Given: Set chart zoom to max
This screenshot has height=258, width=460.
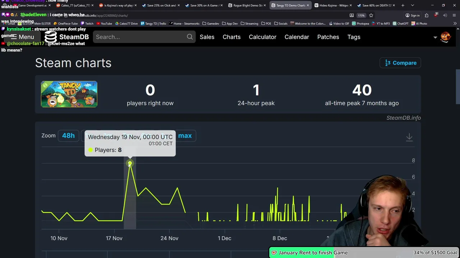Looking at the screenshot, I should click(185, 135).
